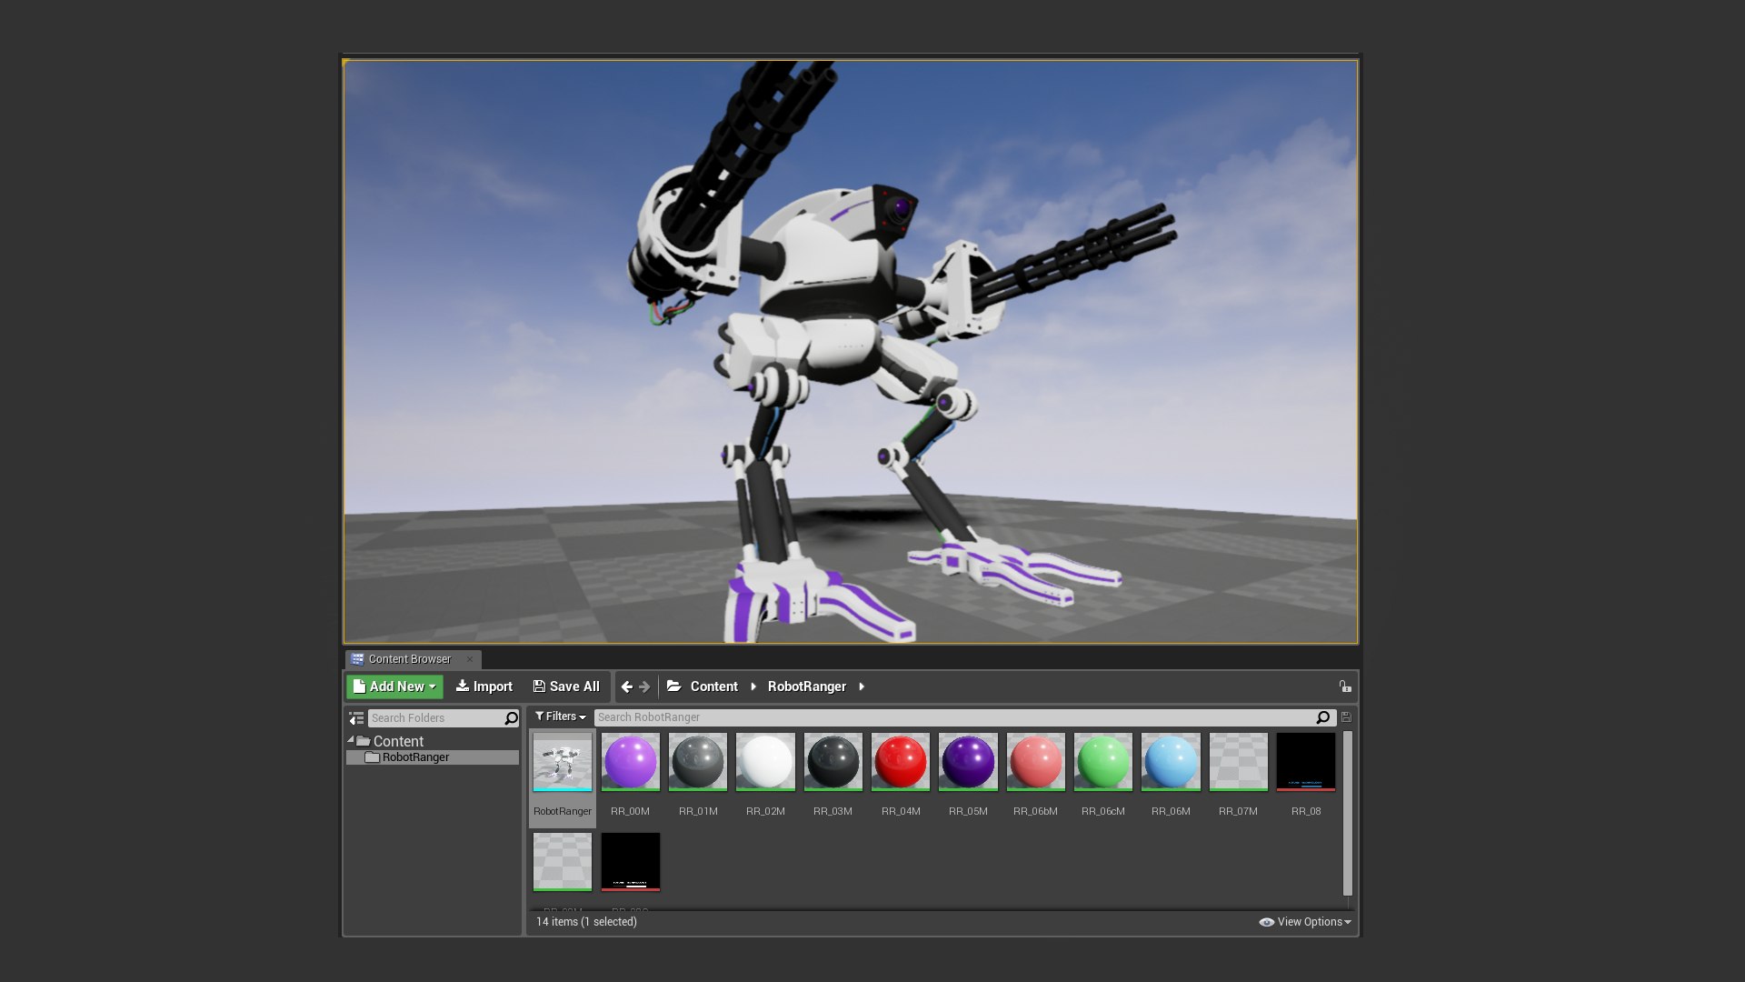
Task: Select the RR_03M black material
Action: [833, 762]
